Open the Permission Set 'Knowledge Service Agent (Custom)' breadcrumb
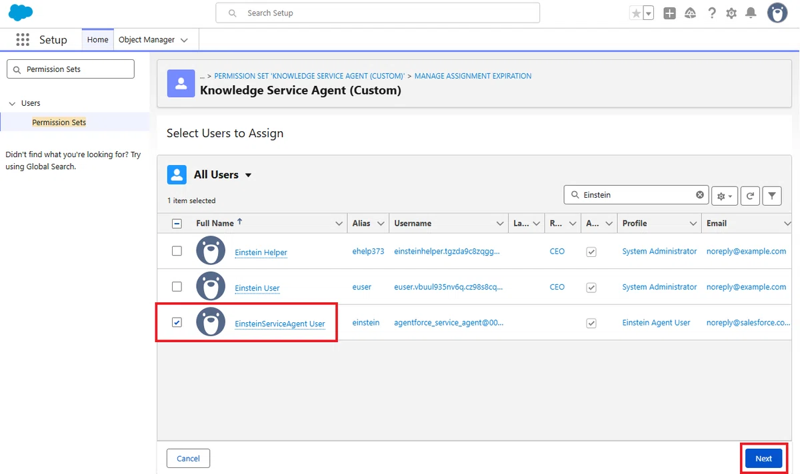This screenshot has width=800, height=474. (309, 76)
